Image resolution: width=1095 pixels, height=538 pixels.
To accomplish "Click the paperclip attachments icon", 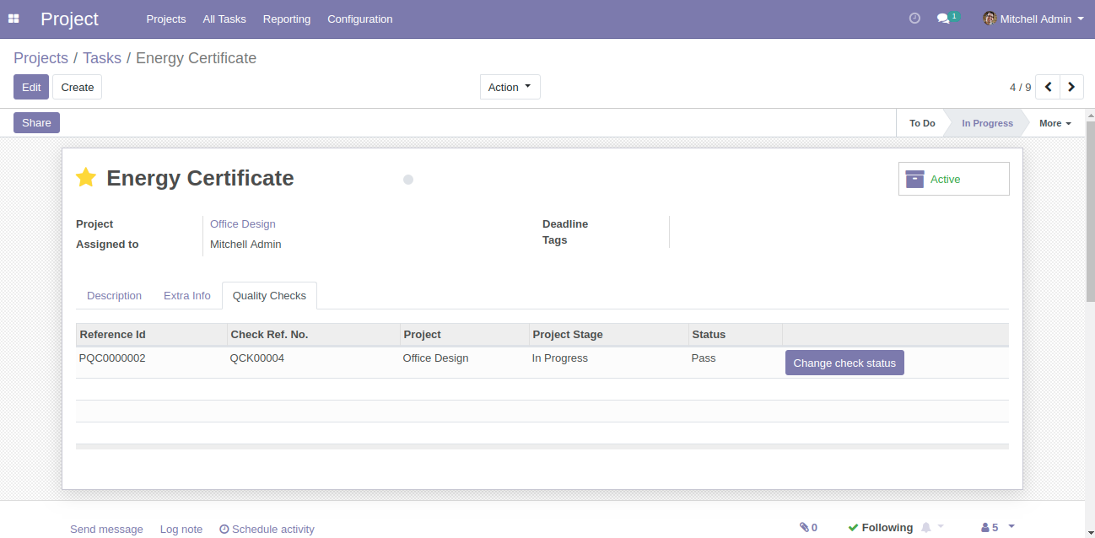I will tap(807, 527).
